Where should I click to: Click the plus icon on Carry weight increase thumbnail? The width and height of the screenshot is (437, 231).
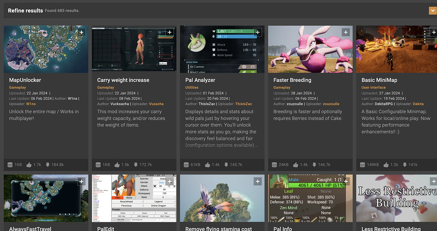tap(169, 32)
